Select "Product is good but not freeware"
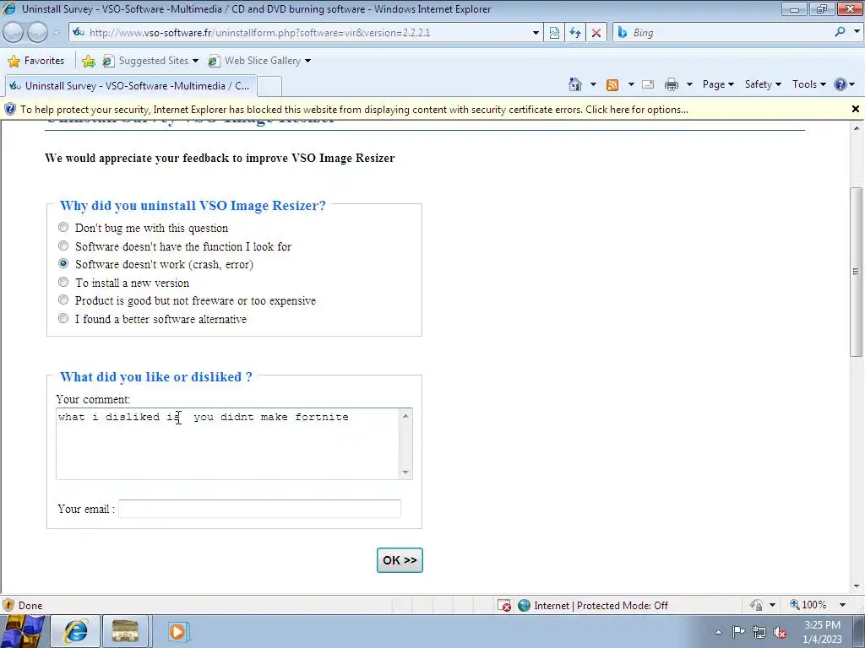This screenshot has height=648, width=865. (x=63, y=300)
